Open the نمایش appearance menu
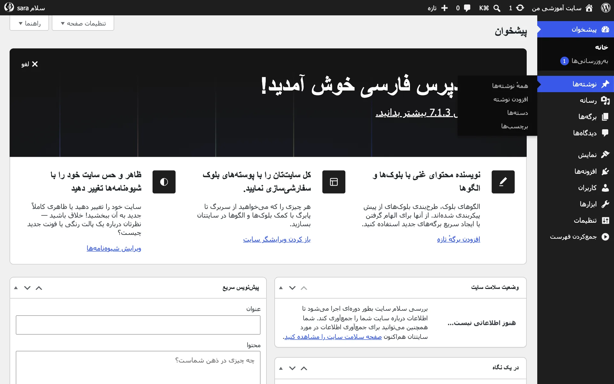614x384 pixels. coord(576,155)
